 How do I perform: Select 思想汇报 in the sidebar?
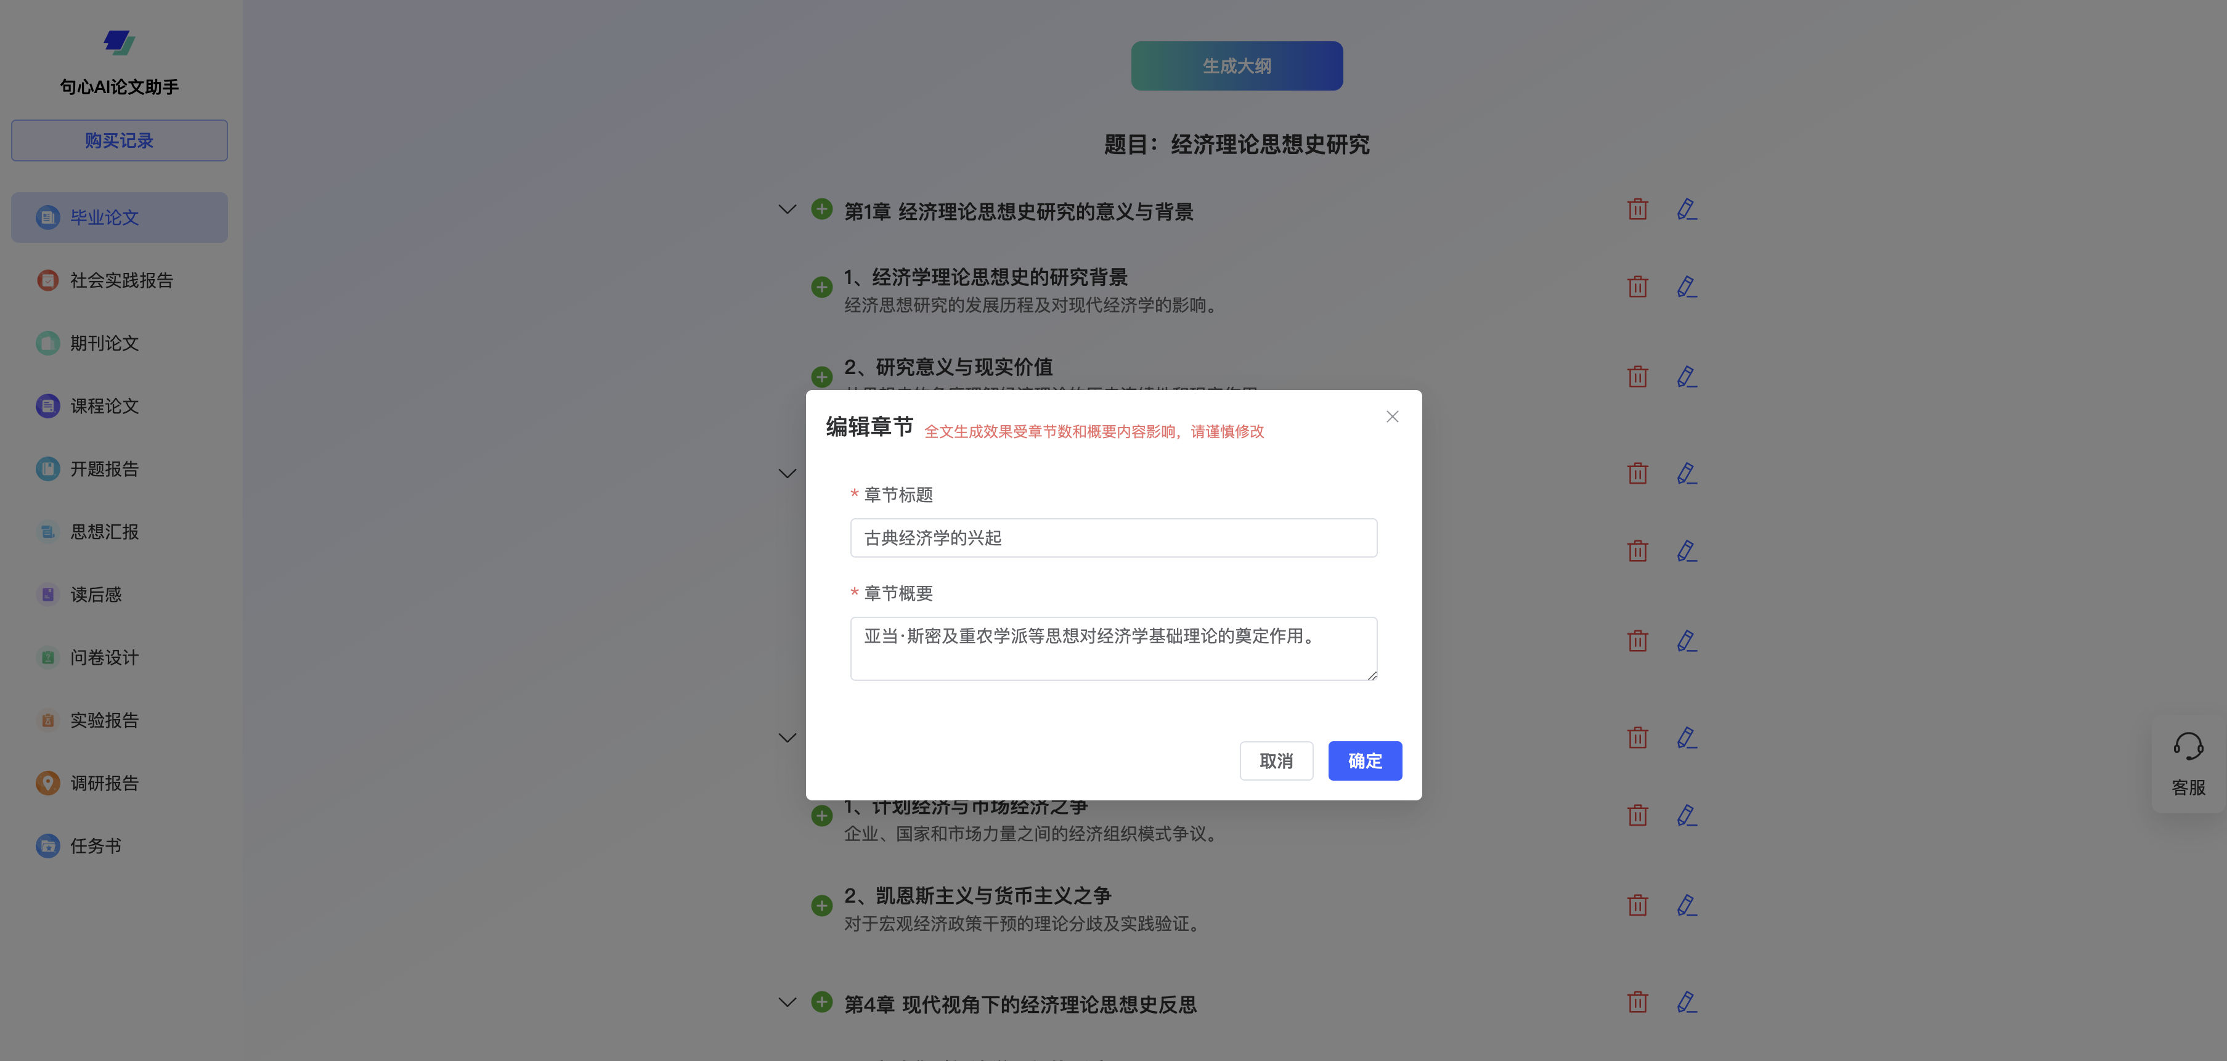[x=120, y=532]
